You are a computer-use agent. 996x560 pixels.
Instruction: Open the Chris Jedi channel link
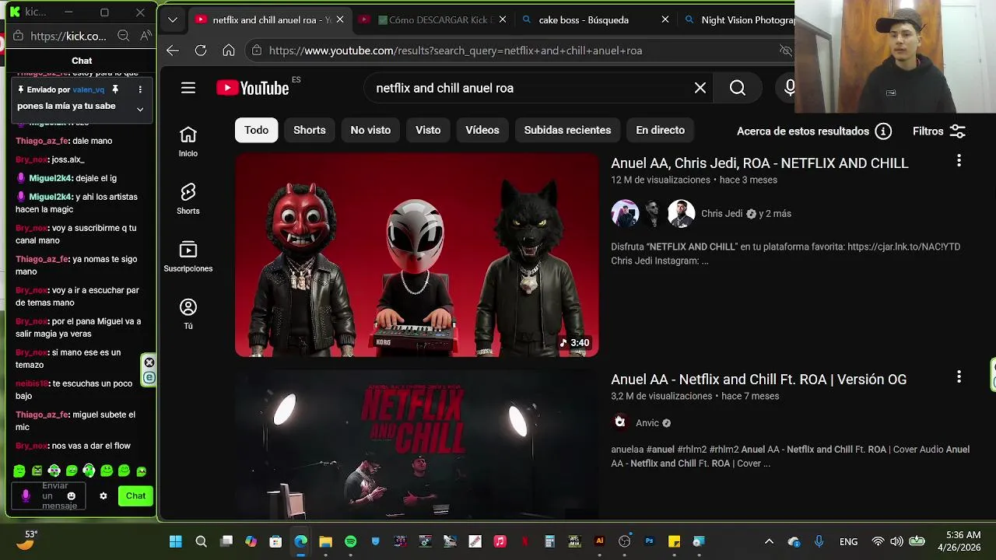pos(721,214)
